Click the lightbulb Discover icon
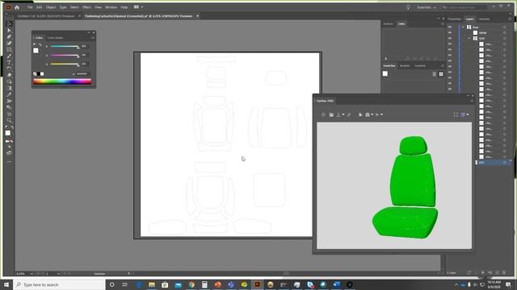Screen dimensions: 517x290 pyautogui.click(x=408, y=7)
